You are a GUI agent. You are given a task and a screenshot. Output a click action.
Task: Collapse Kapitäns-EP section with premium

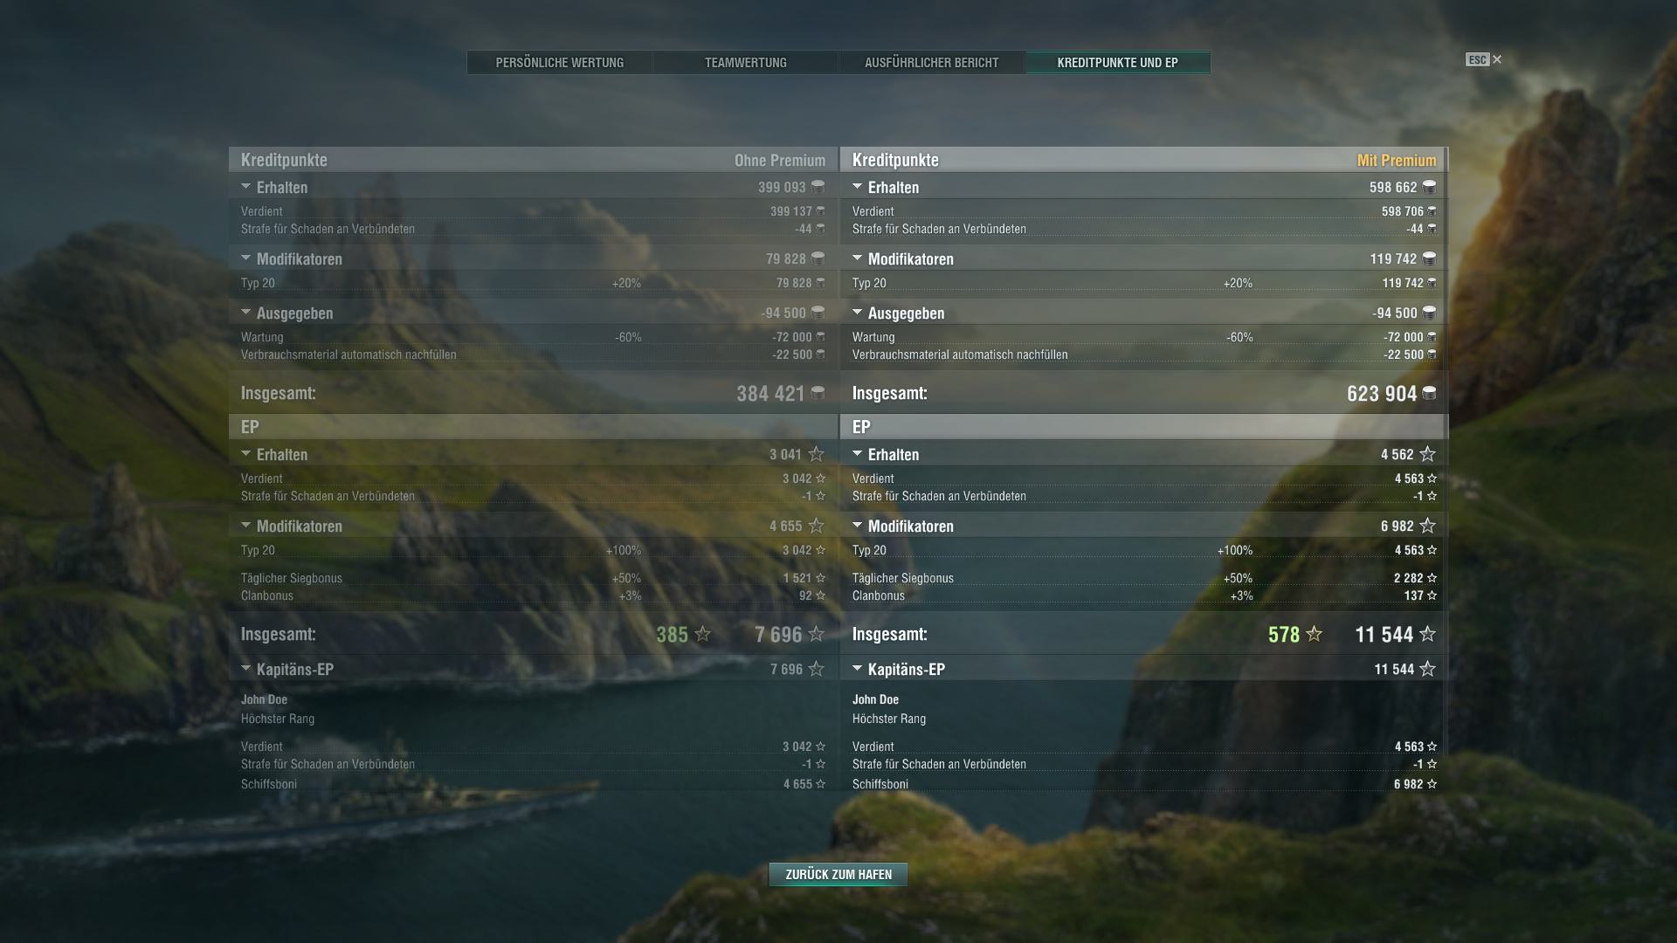(857, 669)
